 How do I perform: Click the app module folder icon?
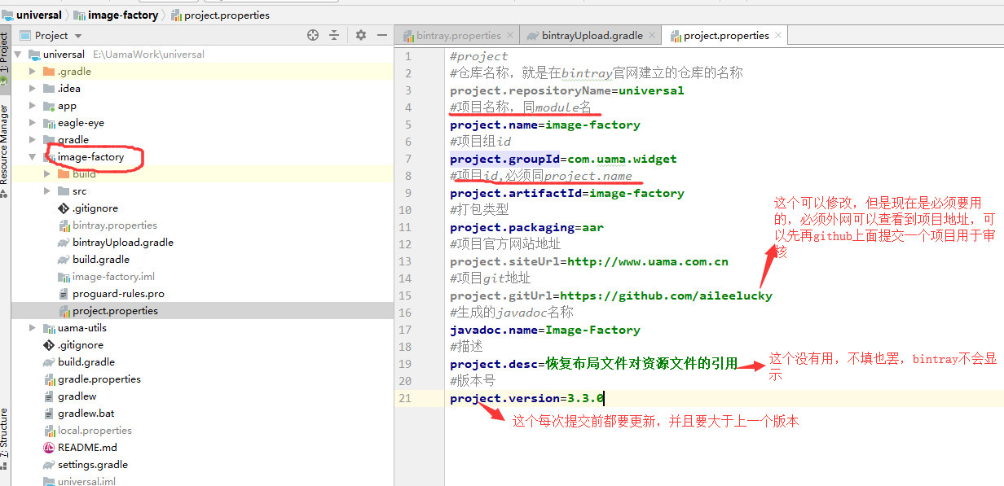click(x=49, y=106)
